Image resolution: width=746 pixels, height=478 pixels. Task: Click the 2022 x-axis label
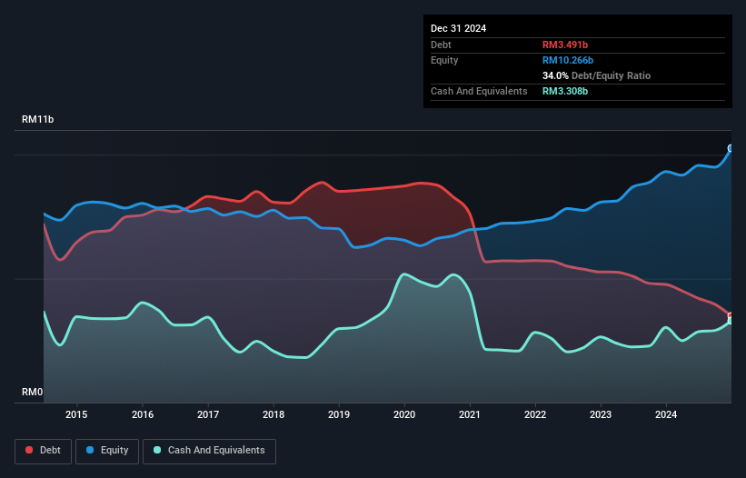coord(535,414)
